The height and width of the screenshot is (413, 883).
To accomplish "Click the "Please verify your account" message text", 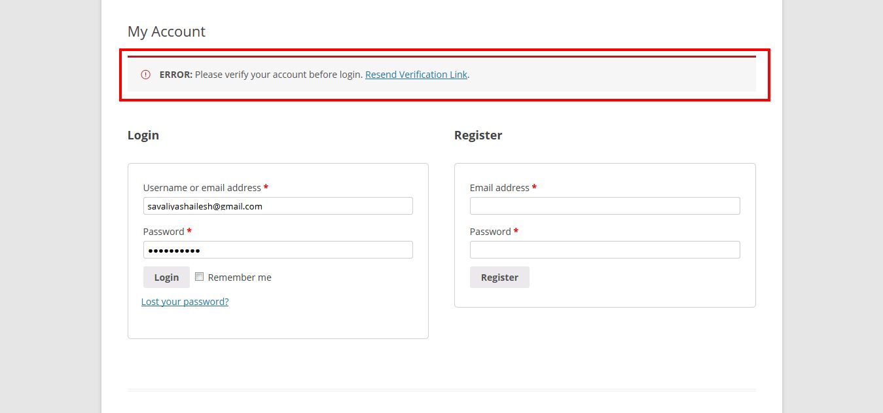I will tap(278, 75).
